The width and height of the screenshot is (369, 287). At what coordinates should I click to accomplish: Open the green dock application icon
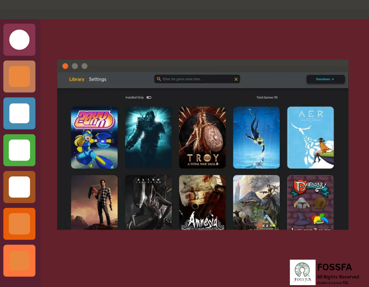point(19,150)
